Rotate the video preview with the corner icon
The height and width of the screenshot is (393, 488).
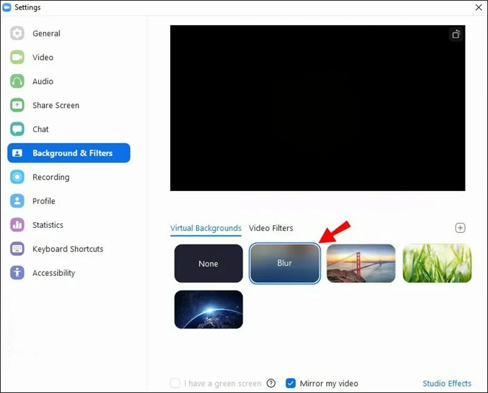[456, 34]
